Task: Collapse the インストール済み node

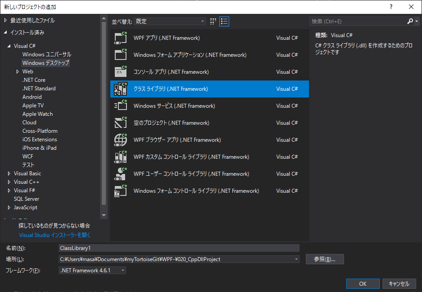Action: click(x=5, y=33)
